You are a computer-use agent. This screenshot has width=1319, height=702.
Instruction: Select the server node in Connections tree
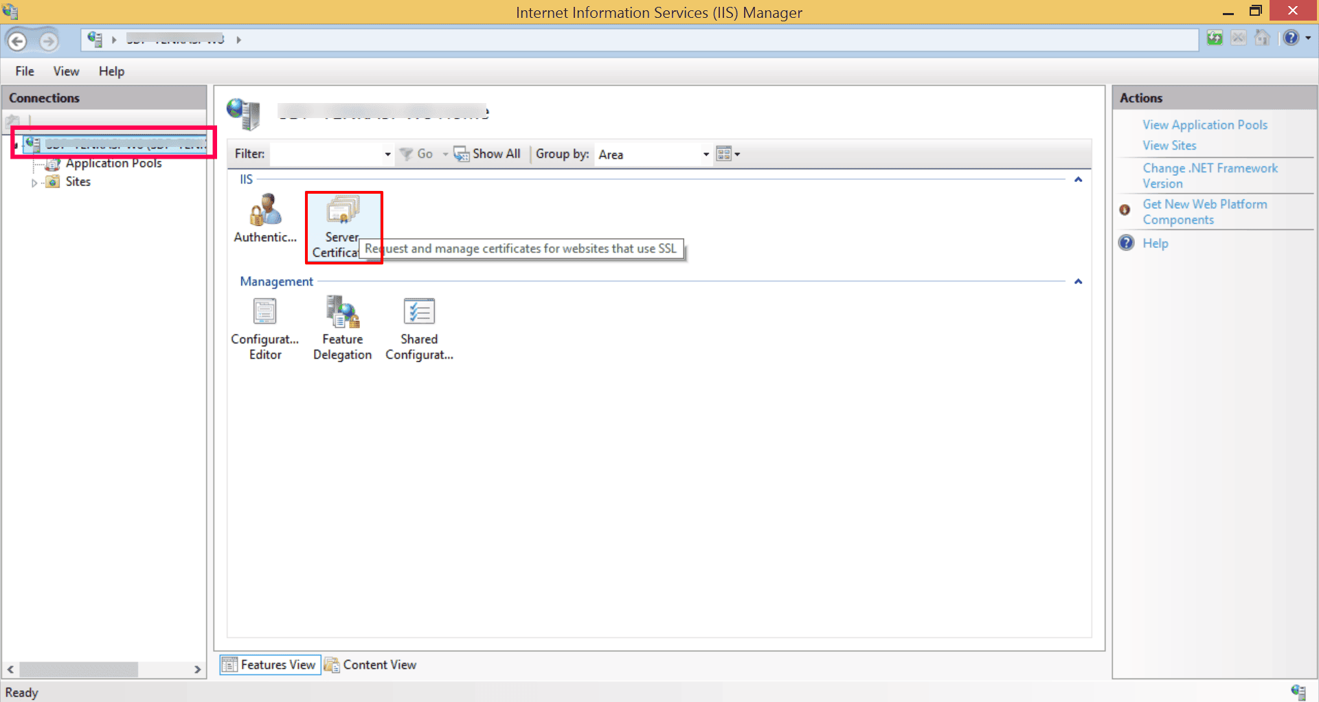[115, 144]
